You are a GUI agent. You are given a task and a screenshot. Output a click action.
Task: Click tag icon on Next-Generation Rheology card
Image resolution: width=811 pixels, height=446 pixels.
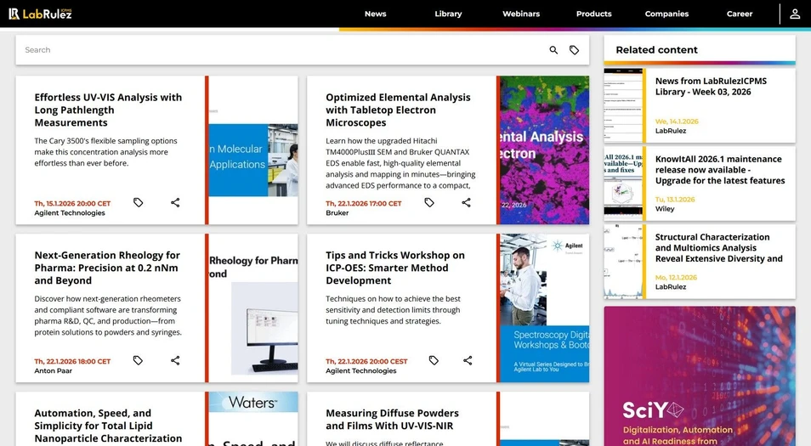coord(138,360)
